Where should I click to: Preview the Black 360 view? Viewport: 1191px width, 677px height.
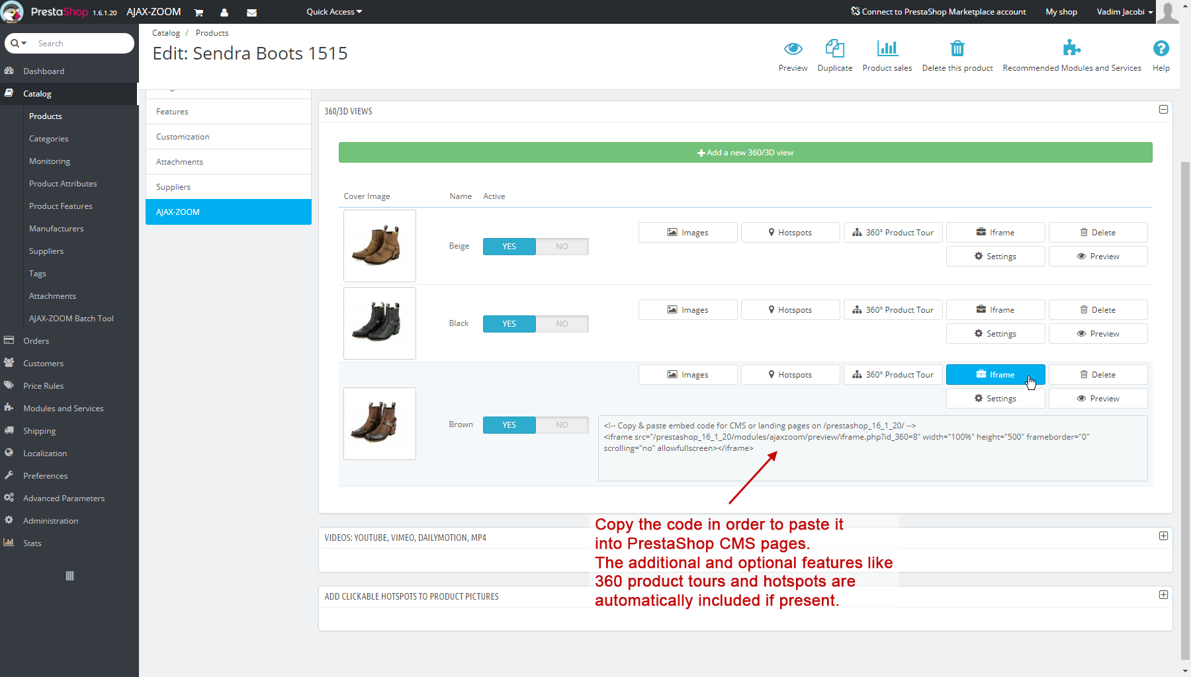1098,334
